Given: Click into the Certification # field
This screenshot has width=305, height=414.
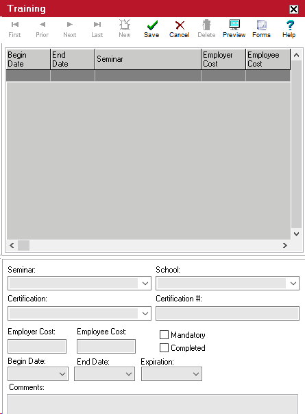Looking at the screenshot, I should 228,313.
